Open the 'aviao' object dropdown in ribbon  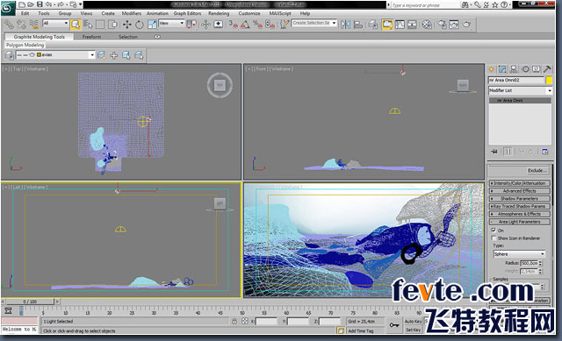click(x=55, y=54)
